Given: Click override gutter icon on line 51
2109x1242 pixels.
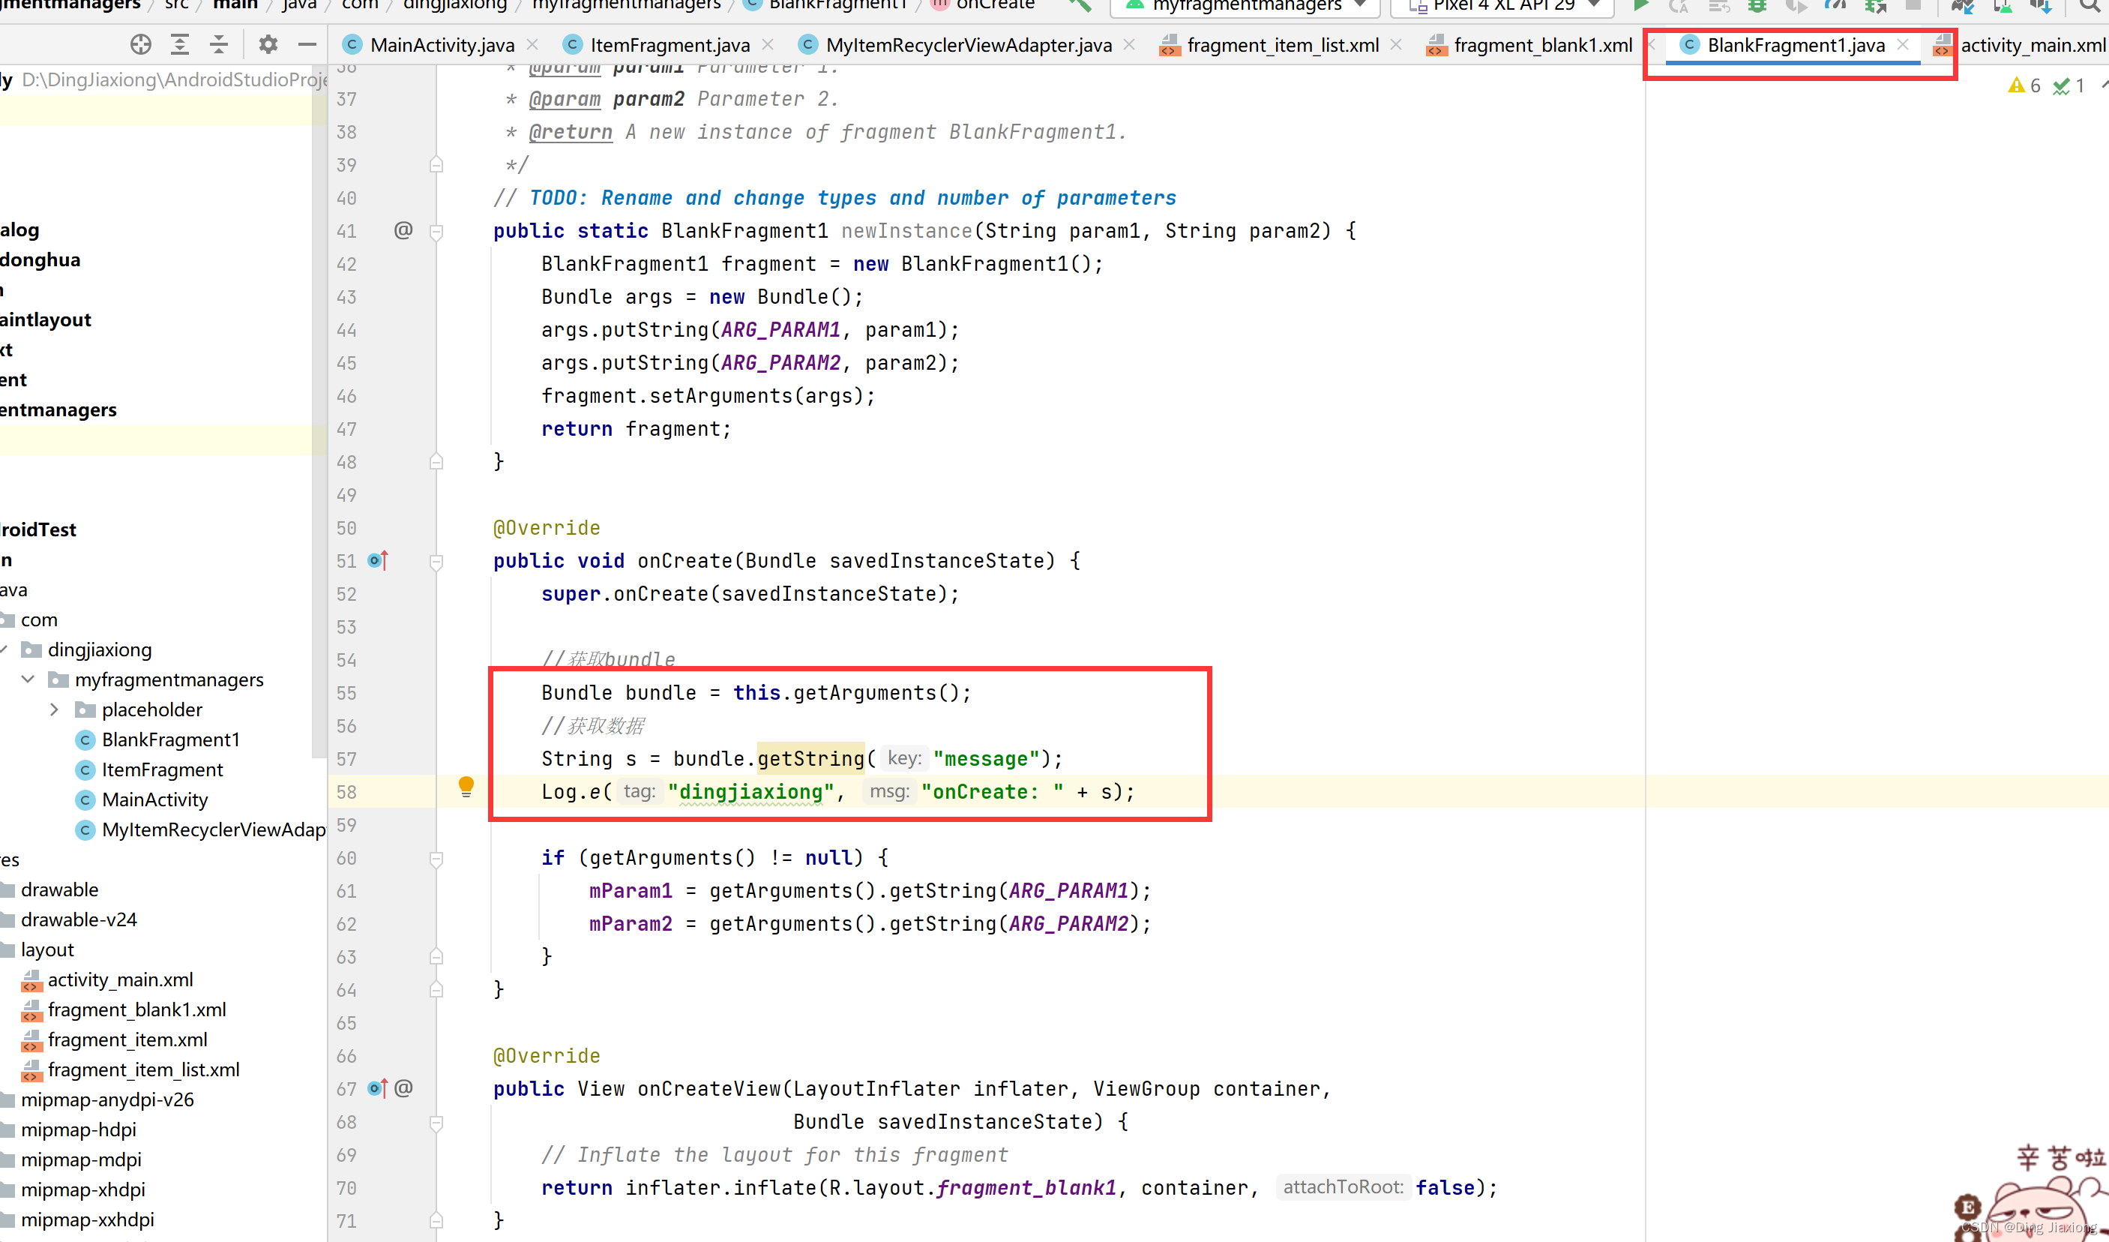Looking at the screenshot, I should (x=379, y=560).
